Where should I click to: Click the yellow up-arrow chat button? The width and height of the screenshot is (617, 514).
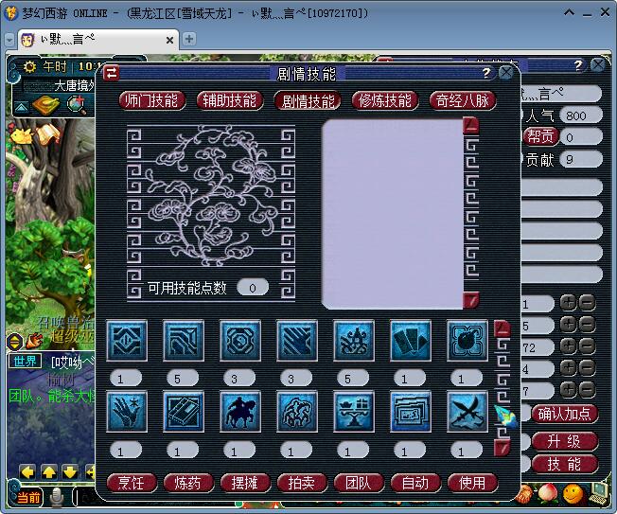(x=49, y=472)
